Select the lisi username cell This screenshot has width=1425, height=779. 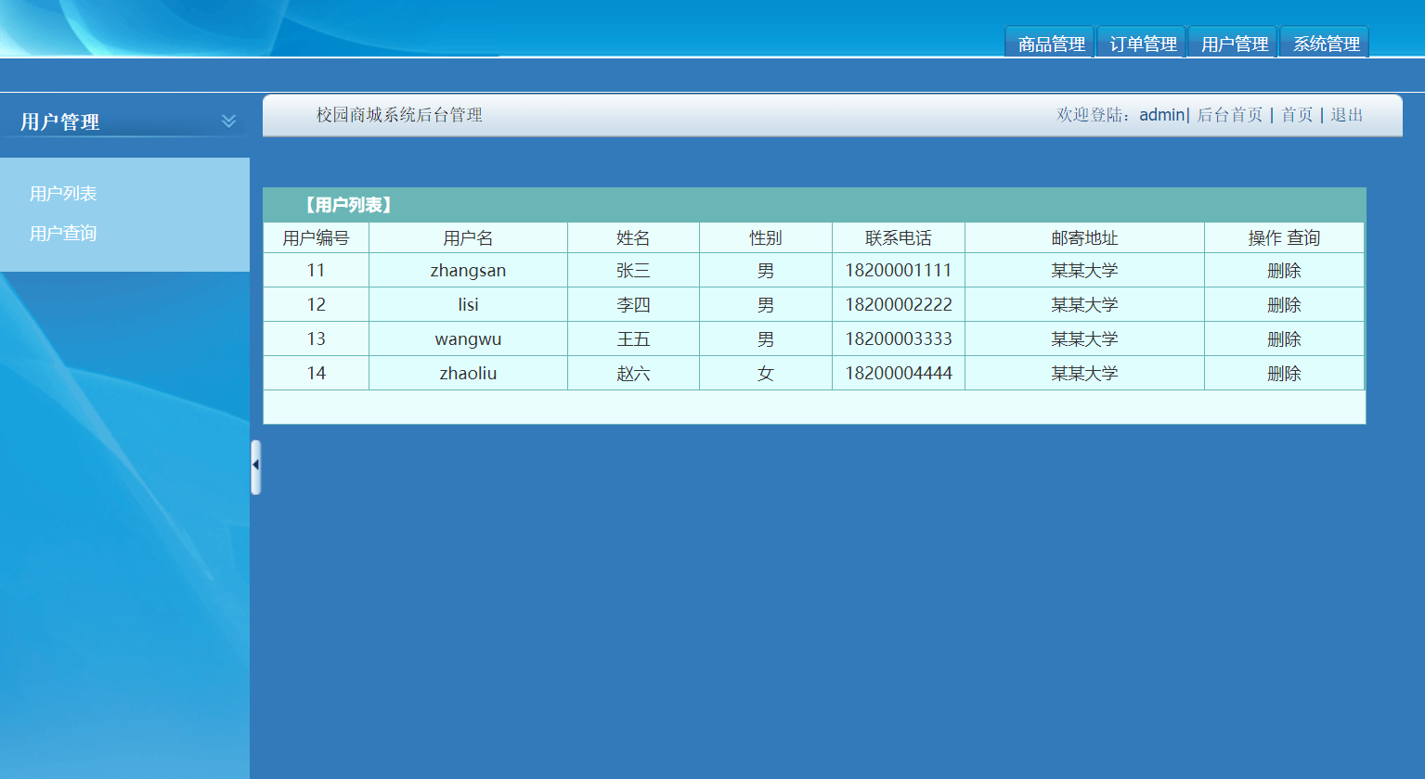468,305
